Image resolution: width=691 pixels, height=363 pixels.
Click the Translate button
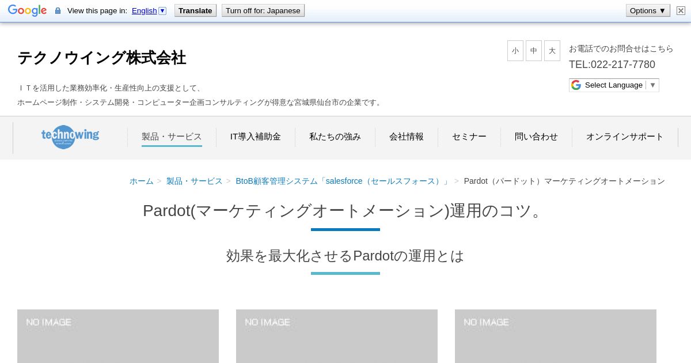[195, 10]
